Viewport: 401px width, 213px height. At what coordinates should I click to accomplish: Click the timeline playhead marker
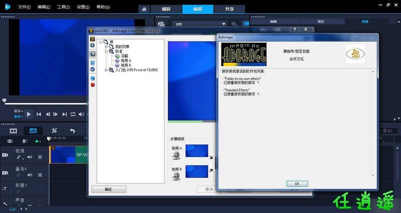[49, 138]
